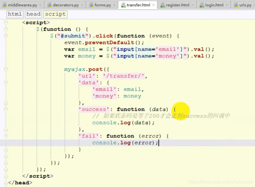The width and height of the screenshot is (255, 187).
Task: Click fold end marker after console.log(data)
Action: click(6, 130)
